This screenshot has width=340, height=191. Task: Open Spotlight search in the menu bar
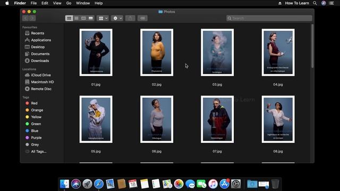click(315, 3)
